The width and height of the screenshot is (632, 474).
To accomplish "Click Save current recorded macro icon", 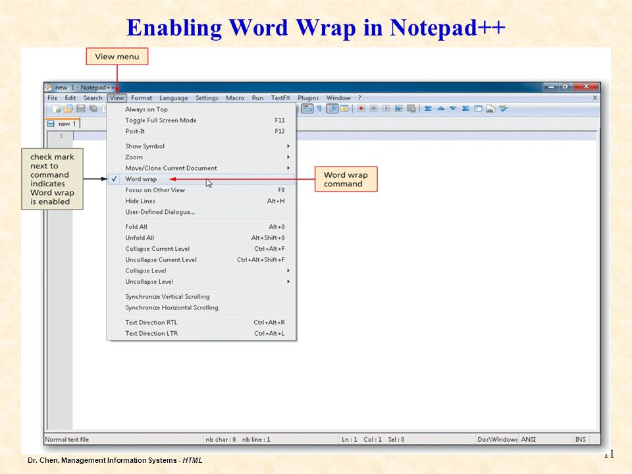I will tap(411, 109).
